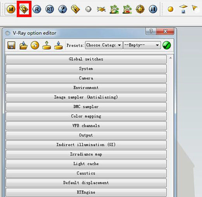Load options file with folder icon
Image resolution: width=202 pixels, height=197 pixels.
[23, 45]
